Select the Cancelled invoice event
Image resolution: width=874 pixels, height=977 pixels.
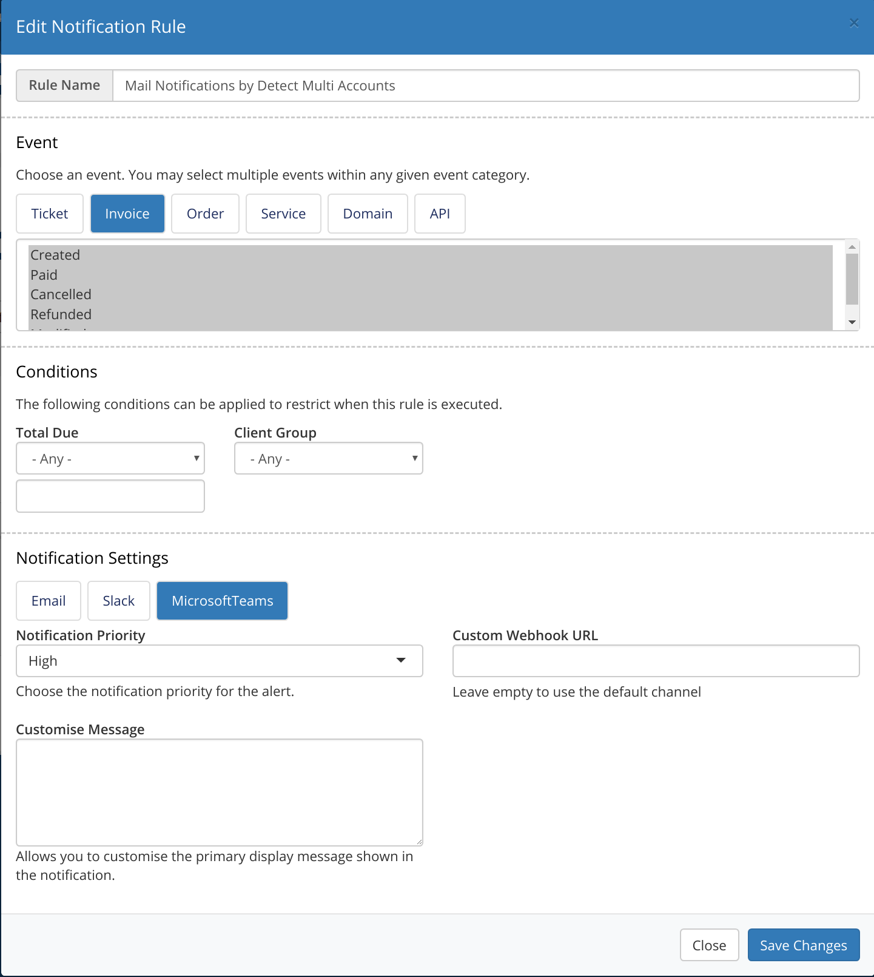(431, 294)
